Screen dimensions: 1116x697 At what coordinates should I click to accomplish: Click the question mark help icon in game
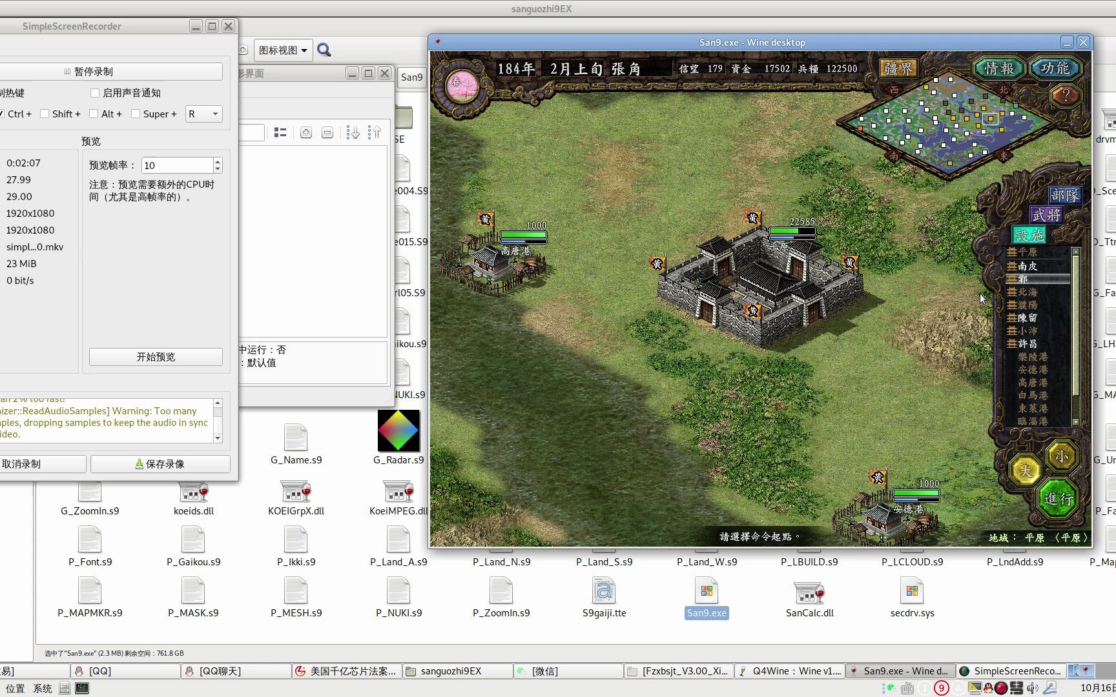tap(1066, 96)
